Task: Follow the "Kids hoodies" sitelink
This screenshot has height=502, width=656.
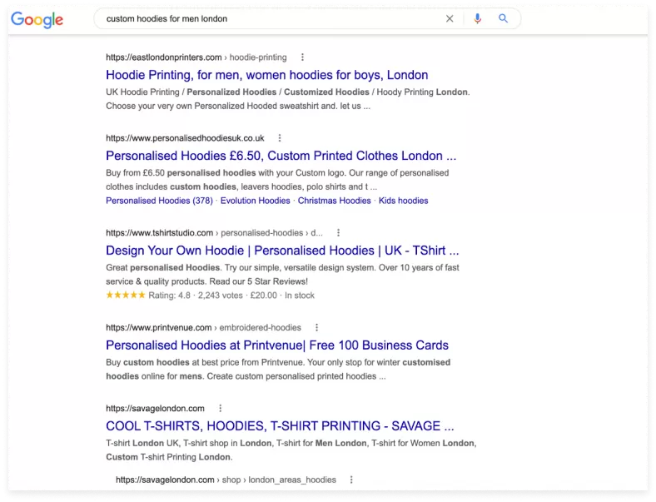Action: click(404, 201)
